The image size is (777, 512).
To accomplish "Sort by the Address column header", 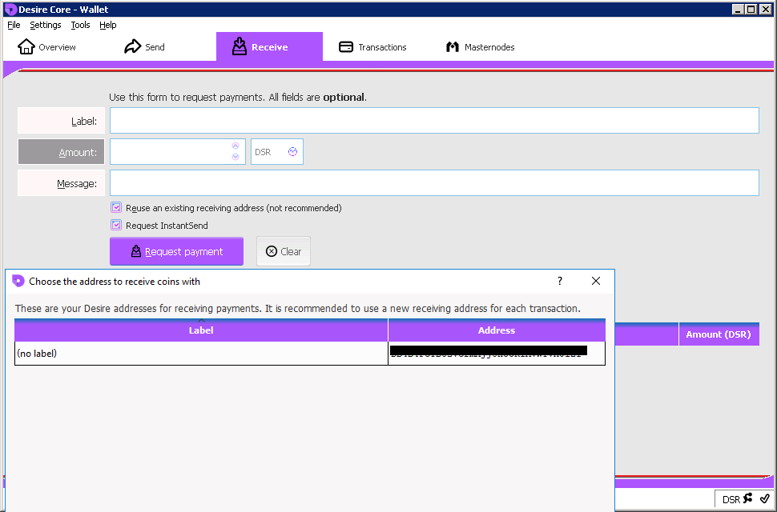I will click(x=497, y=330).
